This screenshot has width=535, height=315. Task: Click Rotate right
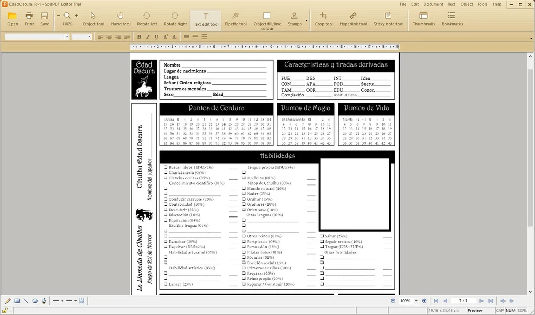[x=175, y=19]
